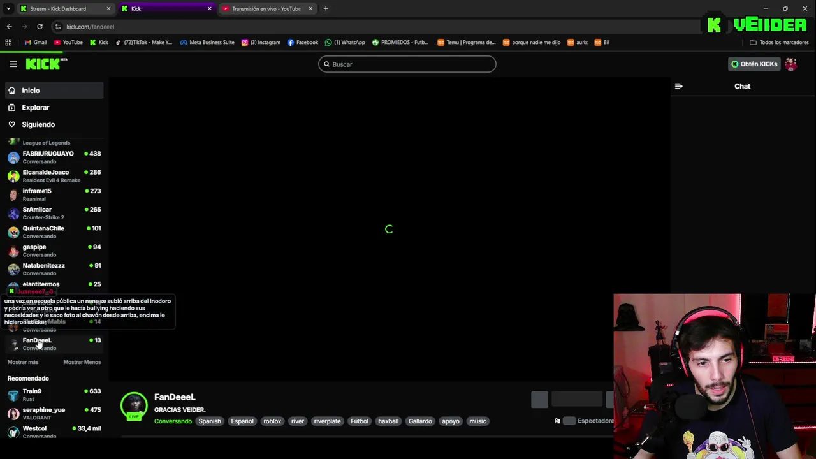Viewport: 816px width, 459px height.
Task: Click the Gallardo tag
Action: pos(420,421)
